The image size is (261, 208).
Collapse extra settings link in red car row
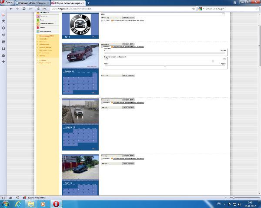pyautogui.click(x=128, y=47)
